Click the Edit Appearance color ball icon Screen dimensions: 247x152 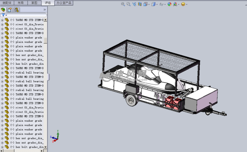(170, 4)
